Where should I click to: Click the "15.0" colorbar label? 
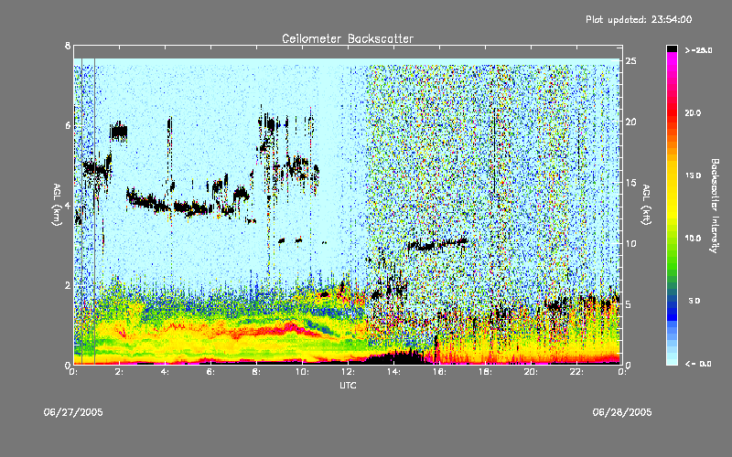[x=693, y=175]
